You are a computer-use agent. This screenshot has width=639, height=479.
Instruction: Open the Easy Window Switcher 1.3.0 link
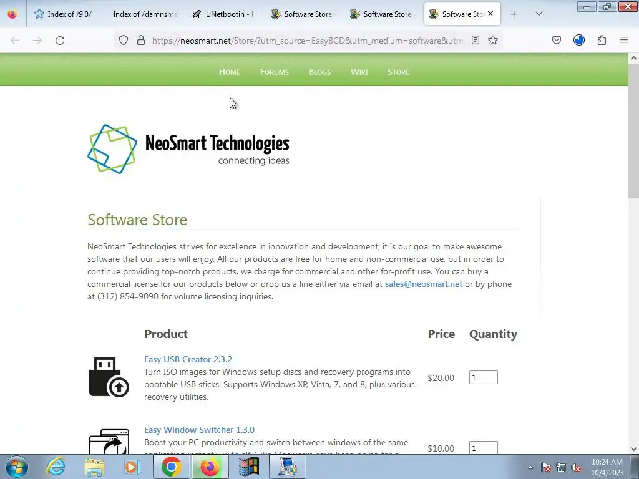[199, 430]
